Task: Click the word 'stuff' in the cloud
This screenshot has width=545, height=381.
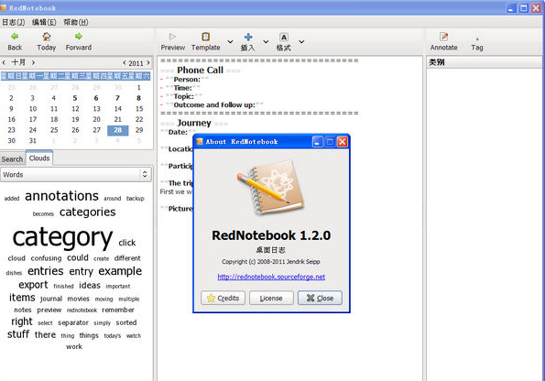Action: pos(18,334)
